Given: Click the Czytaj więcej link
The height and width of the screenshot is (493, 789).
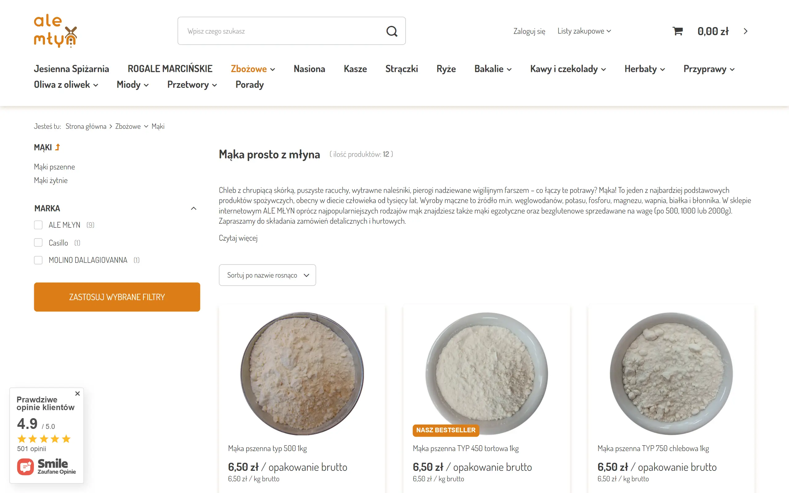Looking at the screenshot, I should pos(238,238).
